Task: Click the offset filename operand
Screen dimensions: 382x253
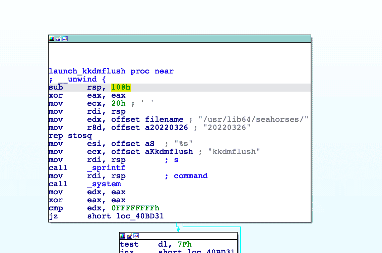Action: [164, 119]
